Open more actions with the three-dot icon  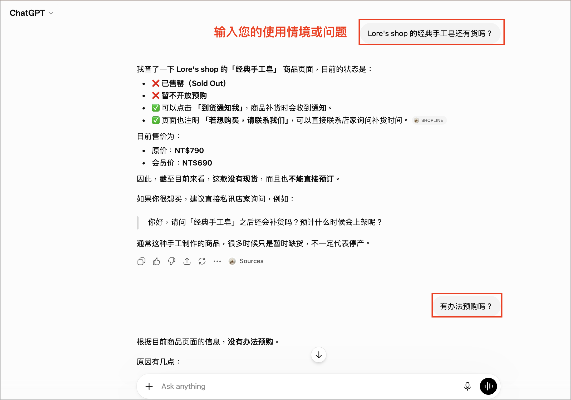click(217, 261)
